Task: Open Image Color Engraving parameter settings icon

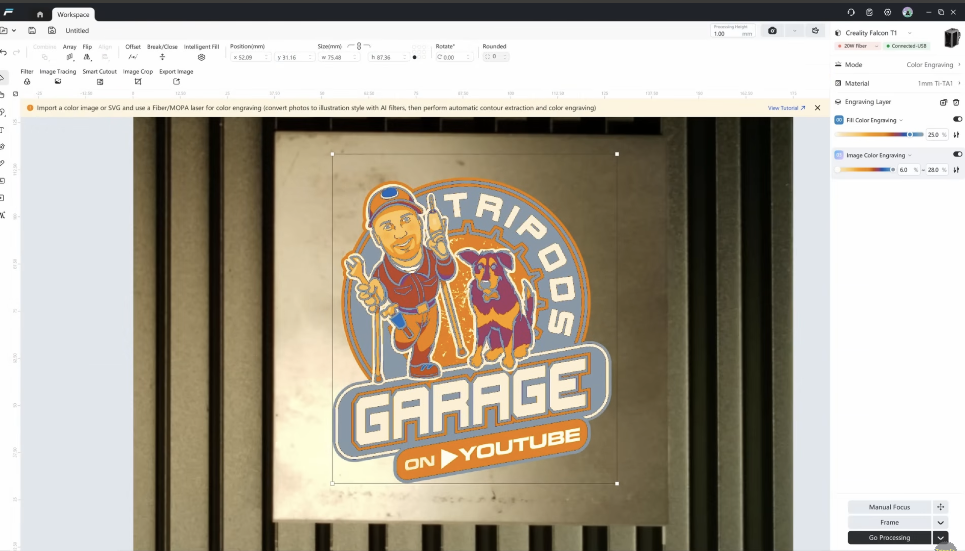Action: point(956,170)
